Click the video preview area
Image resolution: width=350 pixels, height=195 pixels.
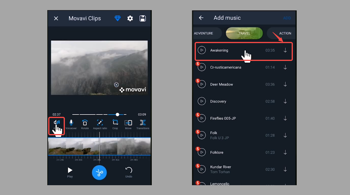coord(99,67)
